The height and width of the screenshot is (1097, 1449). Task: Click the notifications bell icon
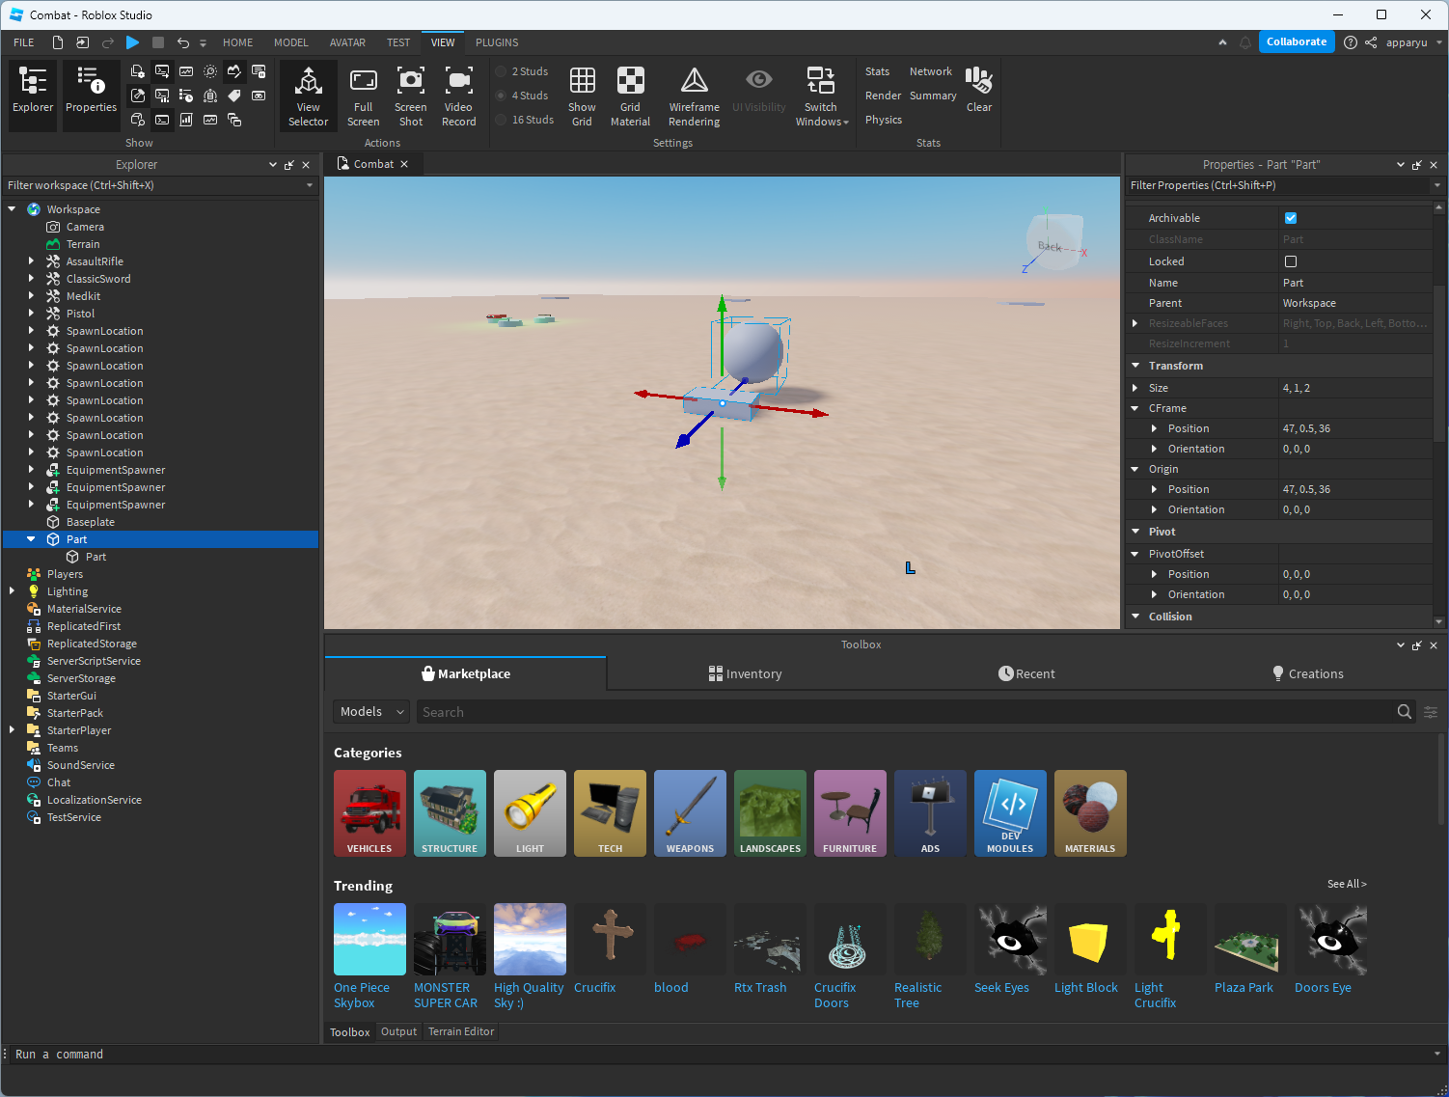tap(1245, 42)
